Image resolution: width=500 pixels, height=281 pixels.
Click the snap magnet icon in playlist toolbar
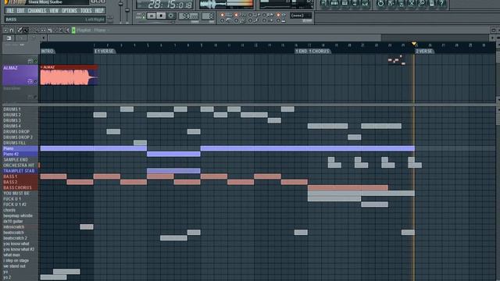coord(12,30)
